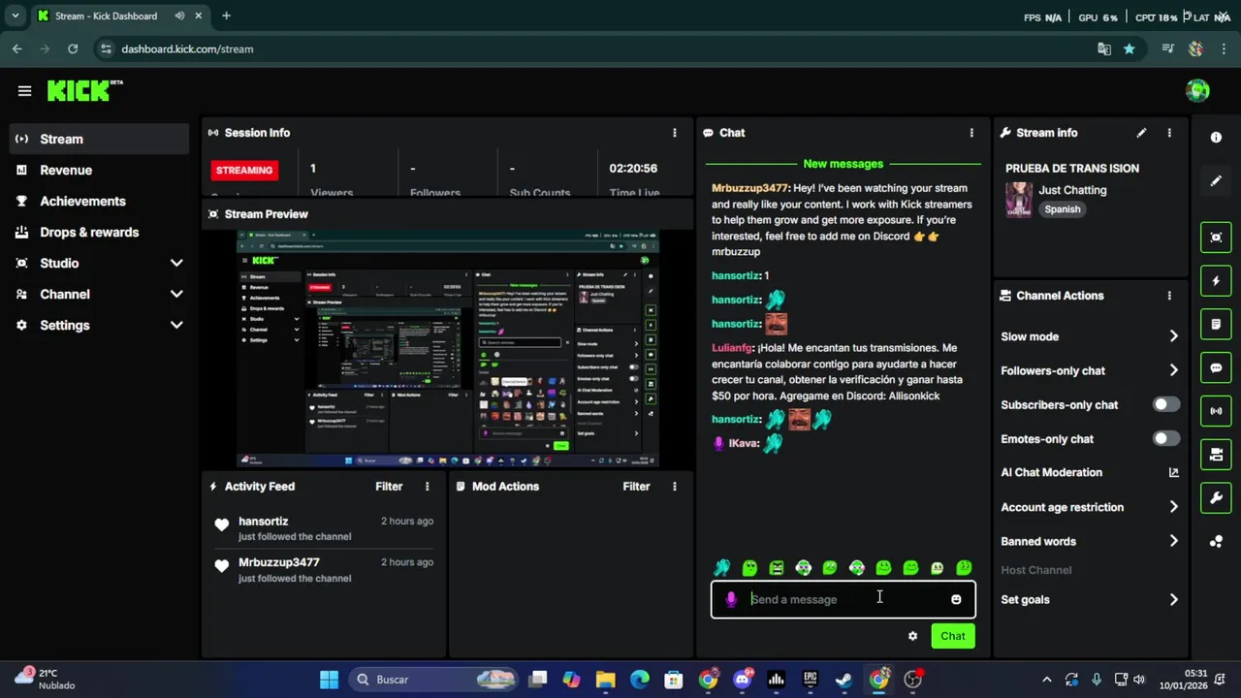The height and width of the screenshot is (698, 1241).
Task: Click the address bar URL
Action: pyautogui.click(x=187, y=48)
